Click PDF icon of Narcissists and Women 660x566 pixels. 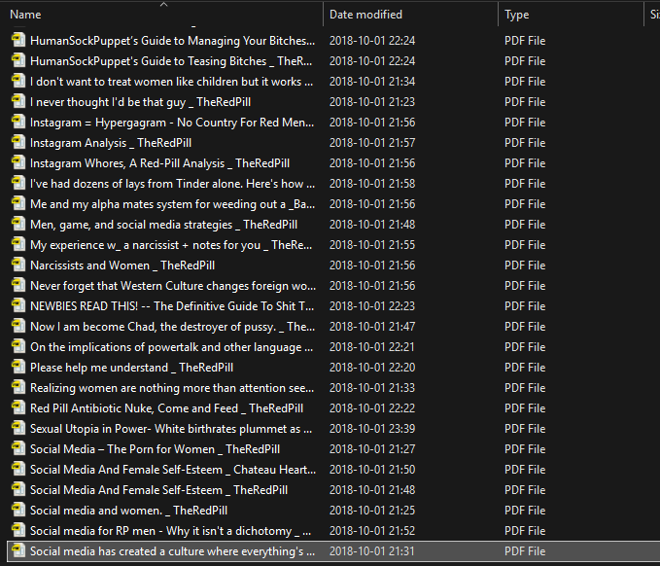coord(18,265)
